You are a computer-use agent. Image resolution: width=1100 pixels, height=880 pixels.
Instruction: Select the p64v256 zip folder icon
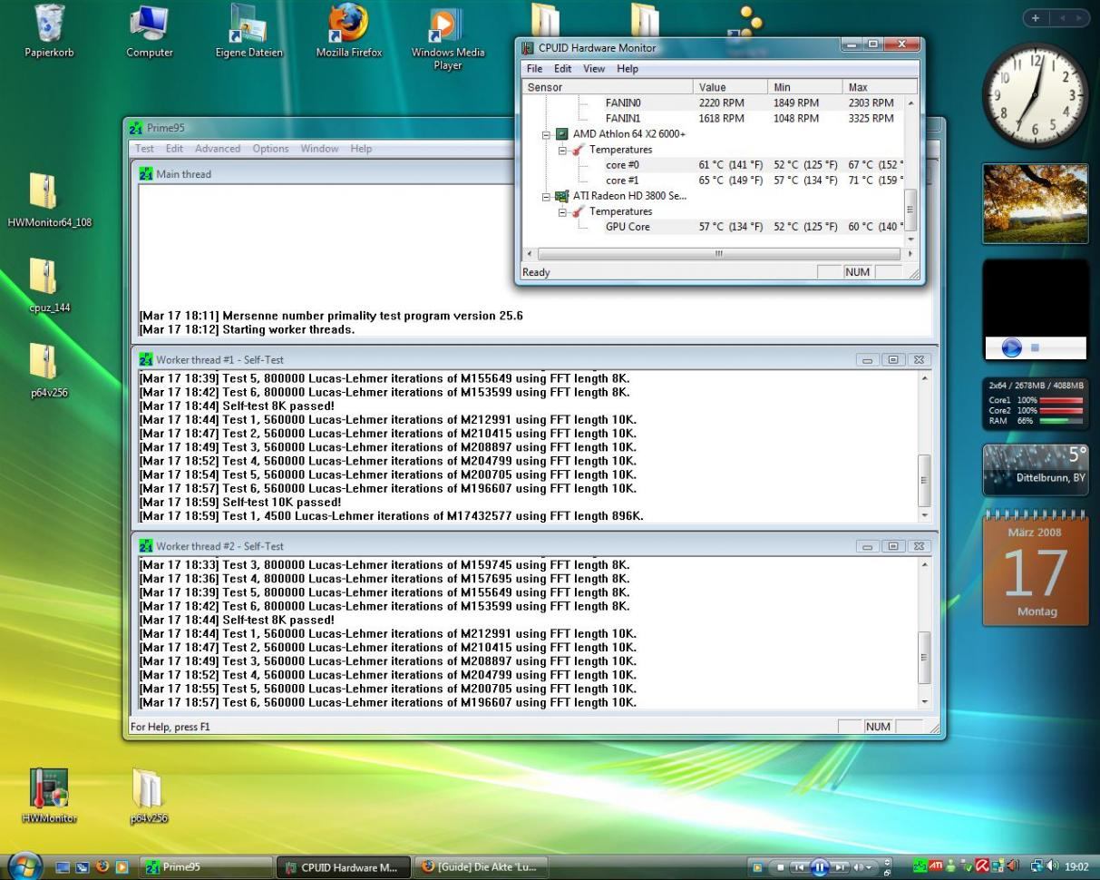pos(49,371)
